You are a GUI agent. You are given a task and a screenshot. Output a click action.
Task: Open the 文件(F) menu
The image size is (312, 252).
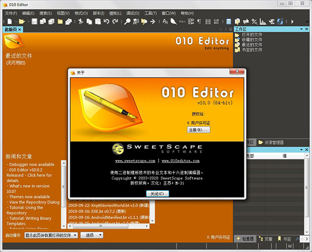click(11, 13)
